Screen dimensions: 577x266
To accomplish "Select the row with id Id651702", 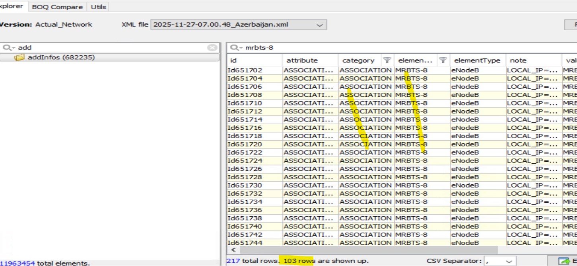I will coord(245,70).
